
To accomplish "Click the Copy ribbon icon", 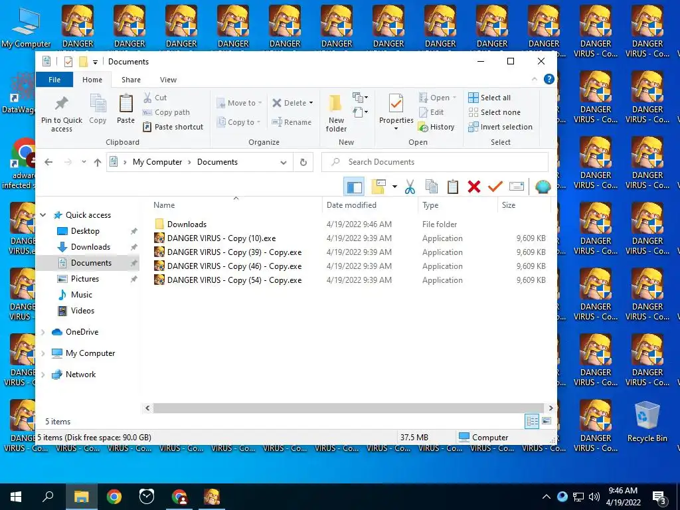I will [x=98, y=108].
